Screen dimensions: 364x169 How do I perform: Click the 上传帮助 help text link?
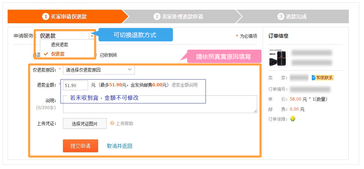(x=124, y=123)
